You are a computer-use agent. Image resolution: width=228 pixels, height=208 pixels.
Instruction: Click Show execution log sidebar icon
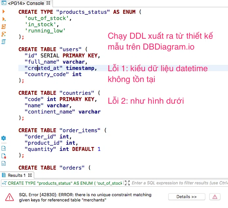click(x=4, y=156)
